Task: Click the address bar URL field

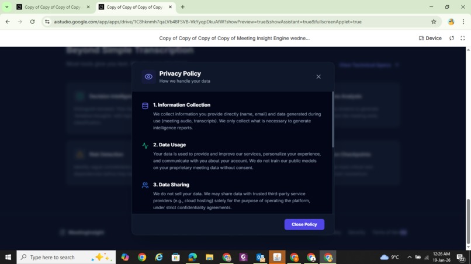Action: [x=207, y=22]
